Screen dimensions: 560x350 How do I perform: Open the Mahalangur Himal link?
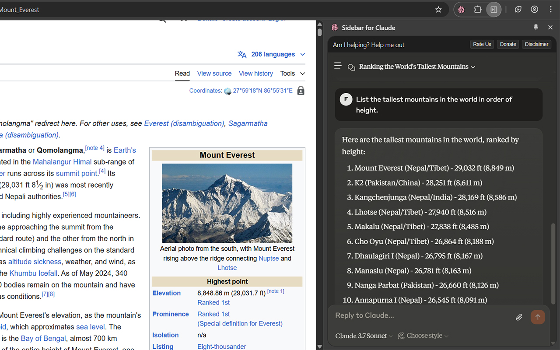point(62,162)
